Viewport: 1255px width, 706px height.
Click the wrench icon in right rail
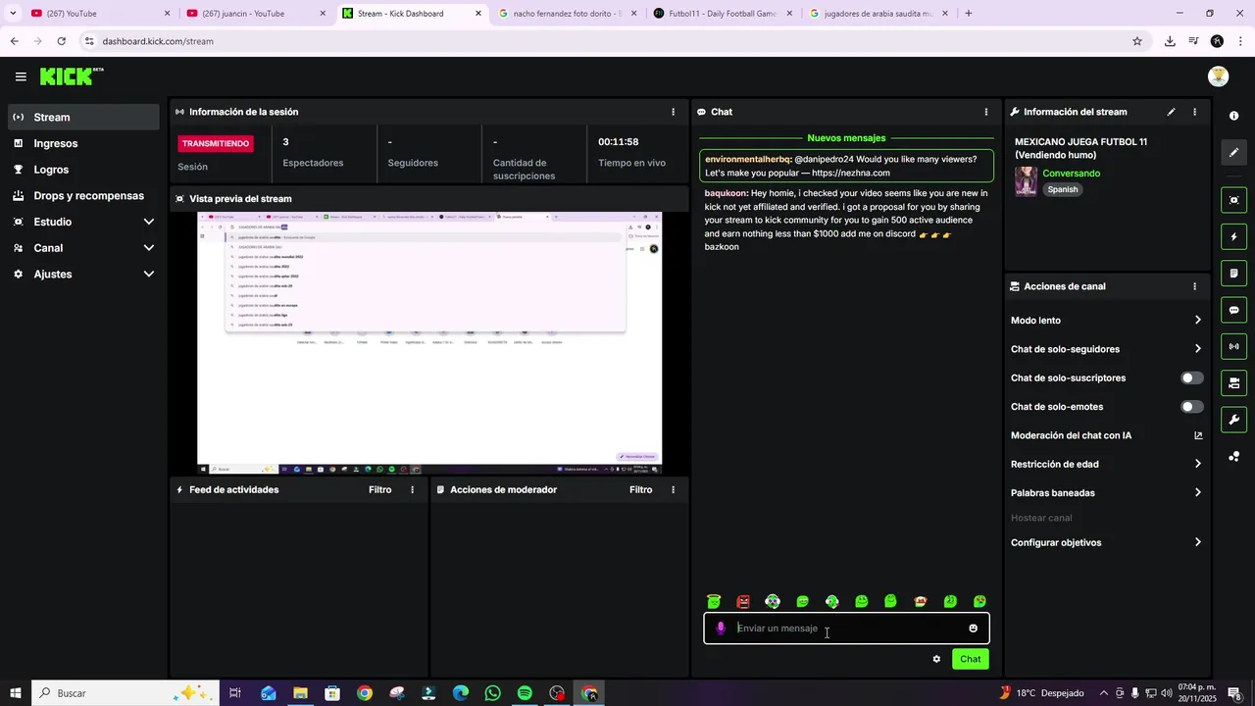(x=1233, y=420)
